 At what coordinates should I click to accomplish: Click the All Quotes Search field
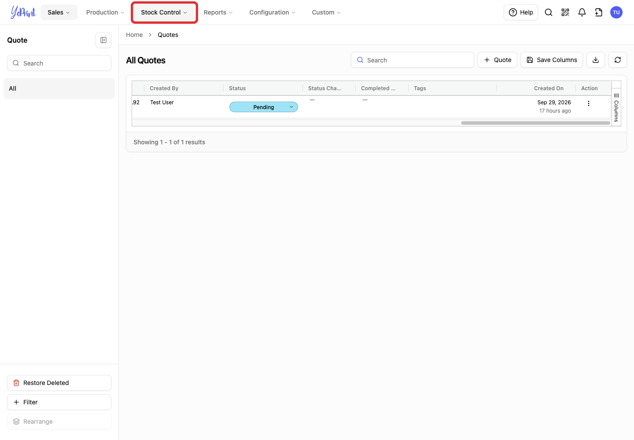point(413,60)
